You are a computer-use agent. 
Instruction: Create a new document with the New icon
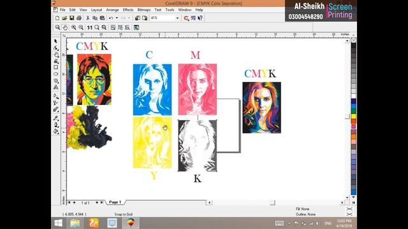click(x=57, y=18)
